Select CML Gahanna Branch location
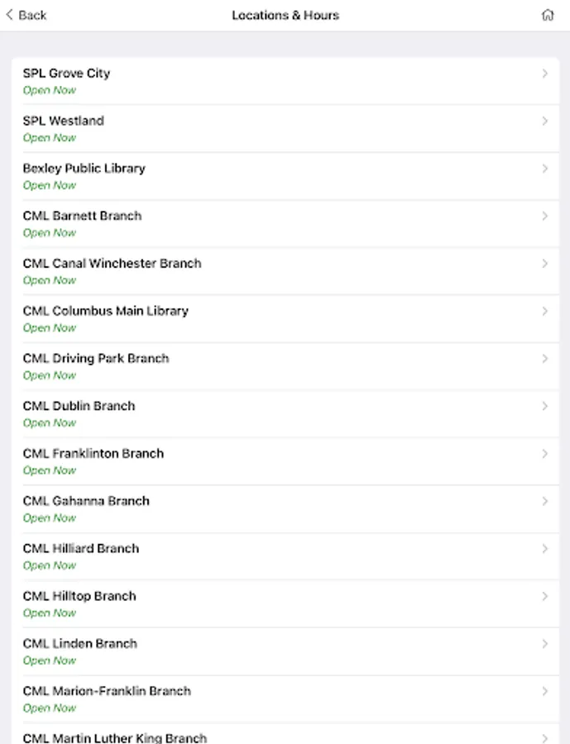Image resolution: width=570 pixels, height=744 pixels. pos(285,509)
